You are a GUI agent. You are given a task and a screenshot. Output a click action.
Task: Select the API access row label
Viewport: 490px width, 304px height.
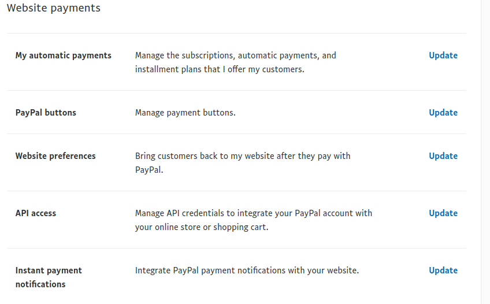36,213
